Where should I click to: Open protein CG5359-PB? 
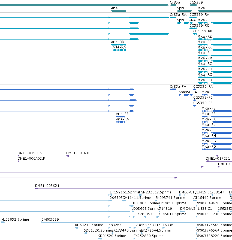[195, 106]
